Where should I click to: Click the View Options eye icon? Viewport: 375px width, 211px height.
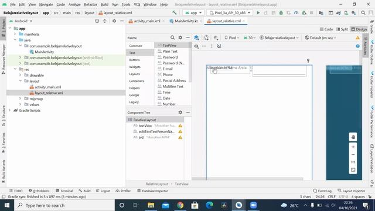(196, 46)
